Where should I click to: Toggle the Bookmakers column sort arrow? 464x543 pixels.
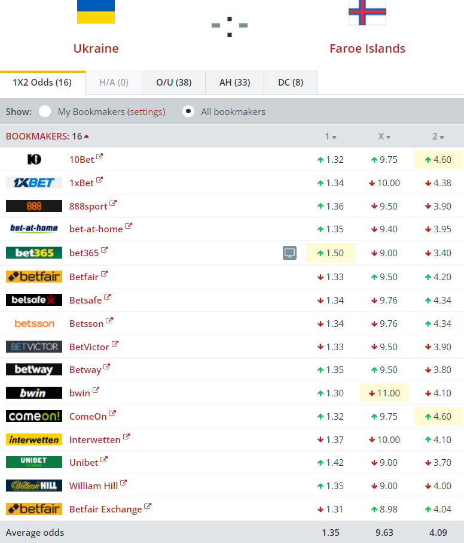coord(87,136)
